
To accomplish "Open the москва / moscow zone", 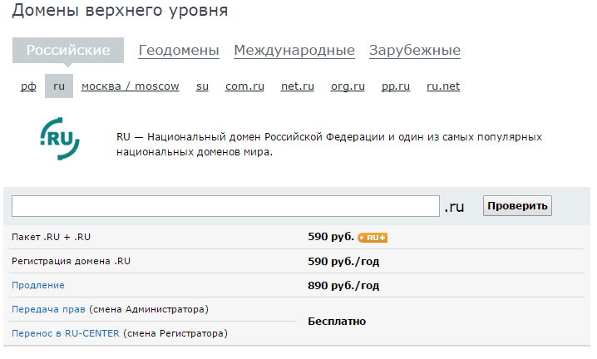I will tap(130, 86).
